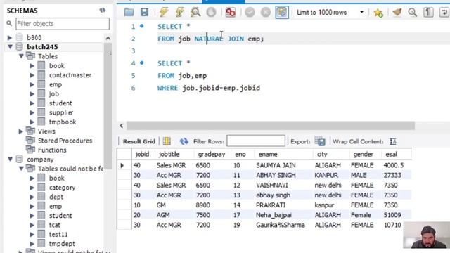Toggle auto-commit mode icon

[x=282, y=13]
